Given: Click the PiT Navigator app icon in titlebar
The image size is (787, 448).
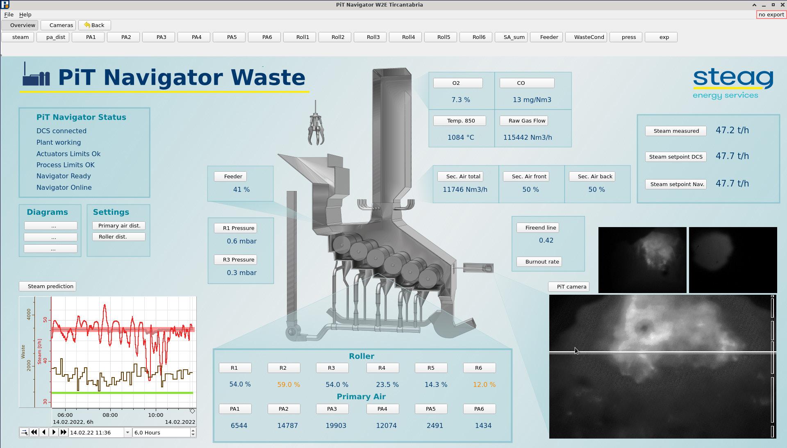Looking at the screenshot, I should 5,5.
